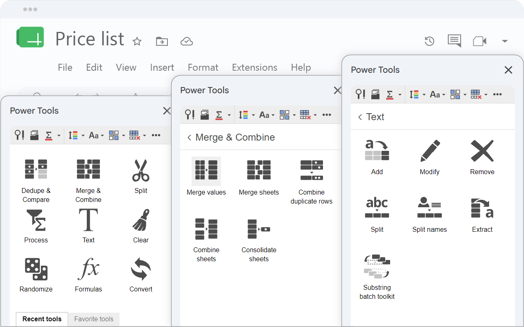Image resolution: width=524 pixels, height=327 pixels.
Task: Expand Aa text dropdown arrow in left panel toolbar
Action: point(102,136)
